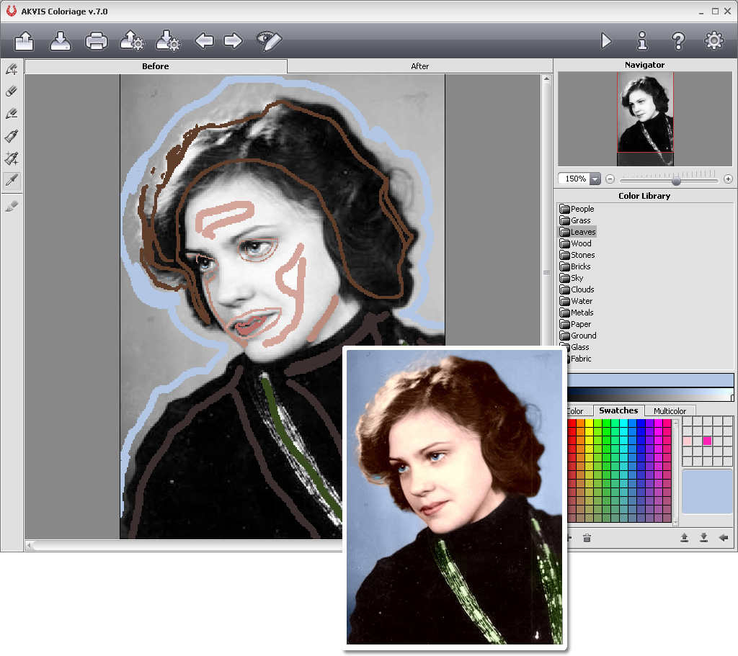
Task: Click the zoom out minus button
Action: coord(610,179)
